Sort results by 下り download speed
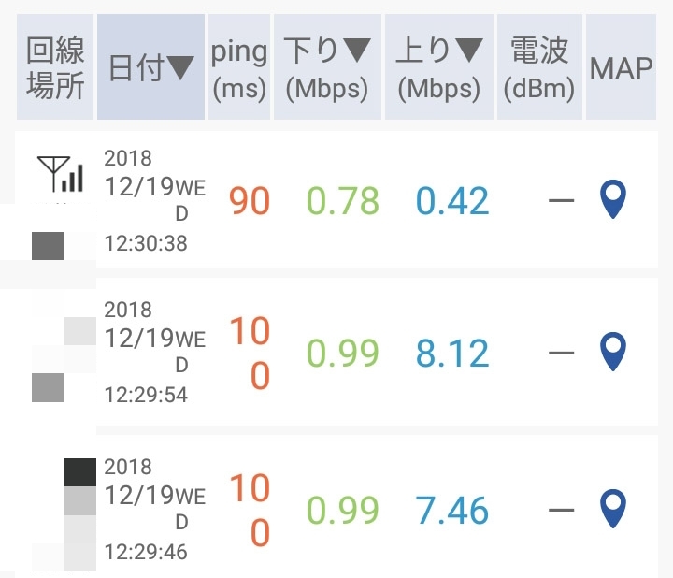The image size is (673, 578). (x=327, y=67)
